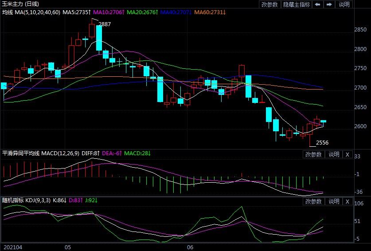Click the right arrow navigation button
The image size is (371, 251).
click(x=329, y=4)
